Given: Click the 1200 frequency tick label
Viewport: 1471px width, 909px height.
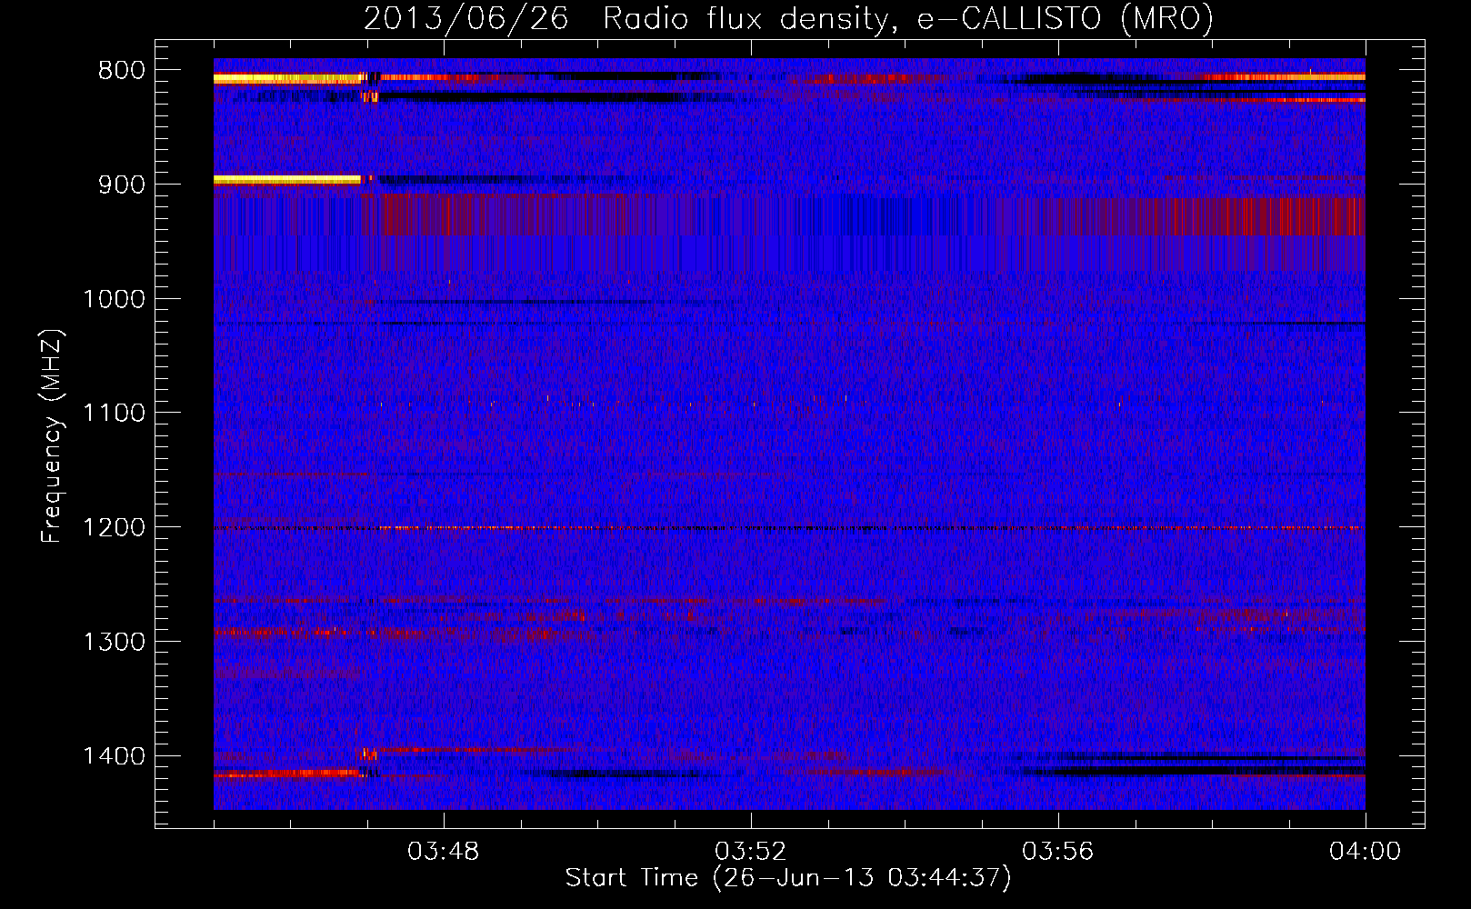Looking at the screenshot, I should (x=114, y=527).
